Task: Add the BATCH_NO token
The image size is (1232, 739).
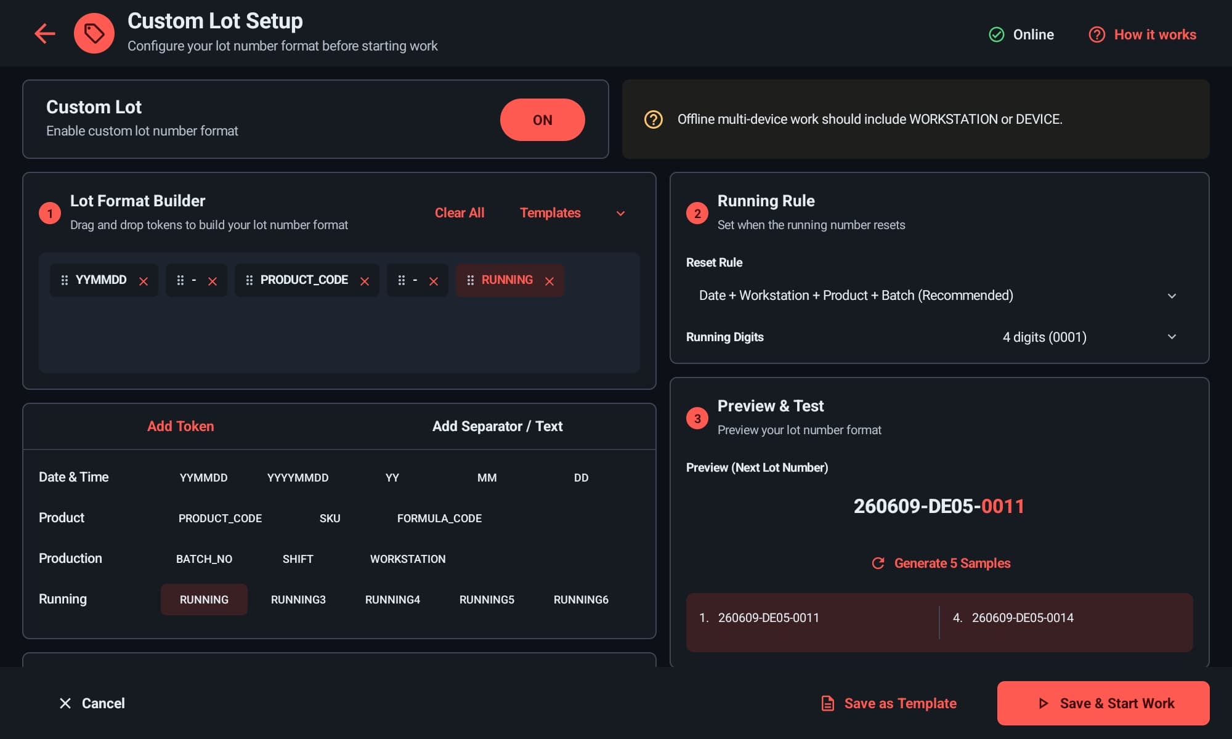Action: coord(204,559)
